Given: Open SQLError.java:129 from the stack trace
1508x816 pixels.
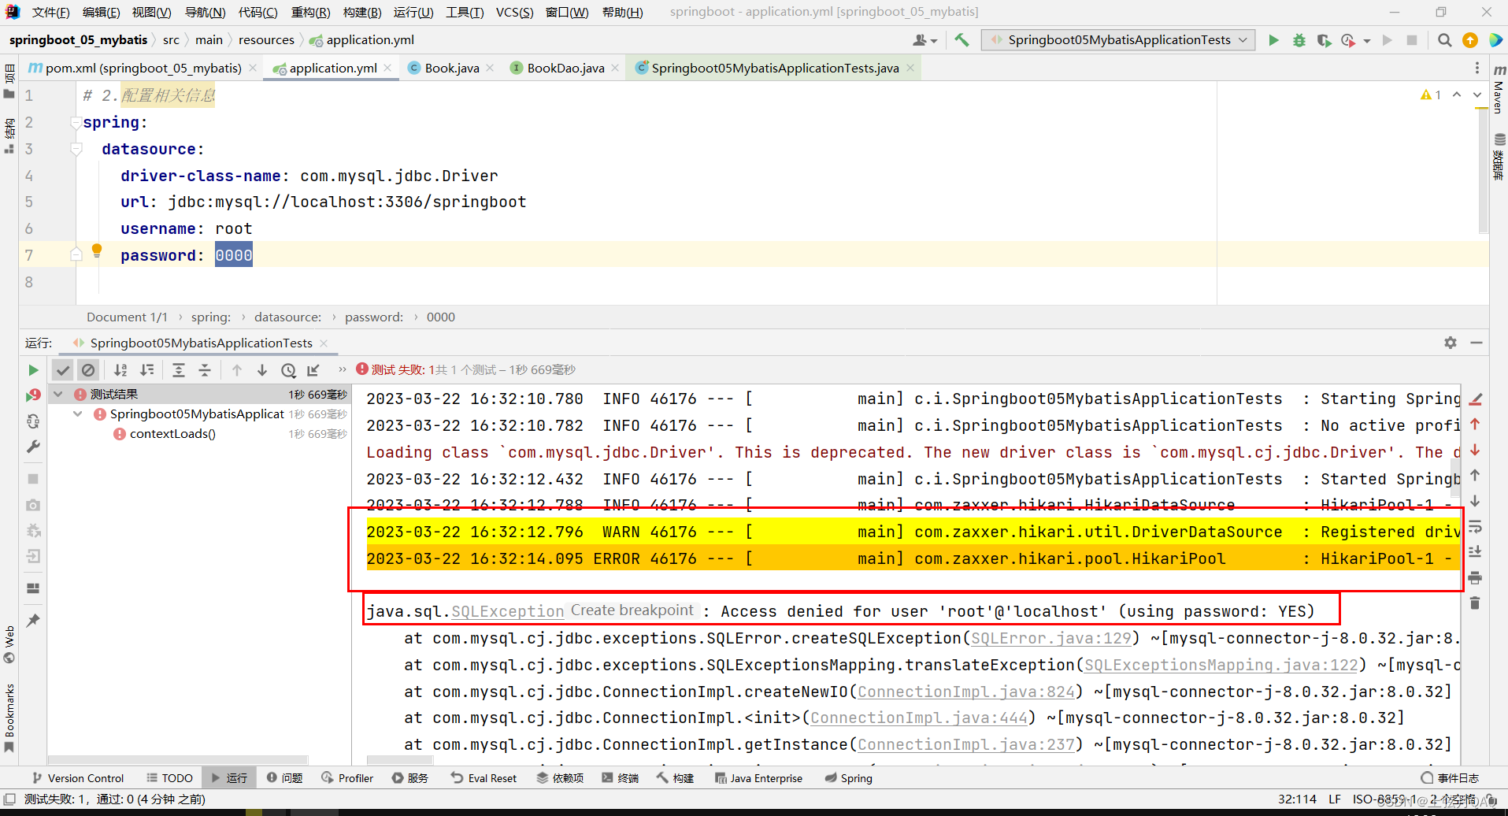Looking at the screenshot, I should [x=1050, y=638].
